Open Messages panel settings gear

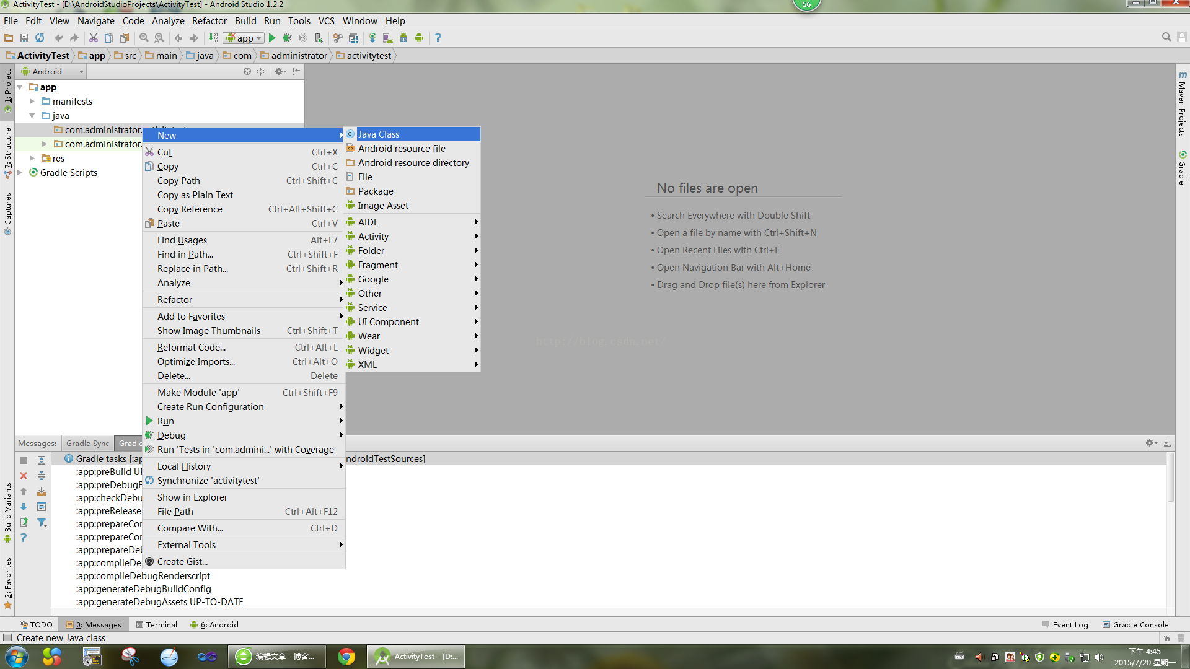(1151, 443)
